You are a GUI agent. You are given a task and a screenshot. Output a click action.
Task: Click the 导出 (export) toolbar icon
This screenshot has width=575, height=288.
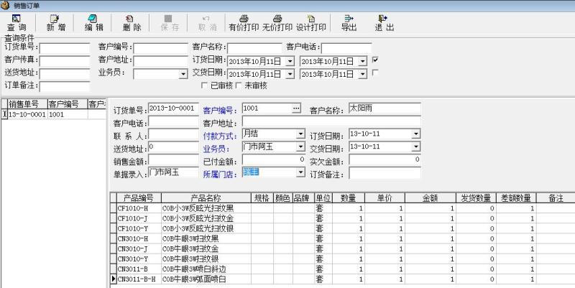coord(349,22)
